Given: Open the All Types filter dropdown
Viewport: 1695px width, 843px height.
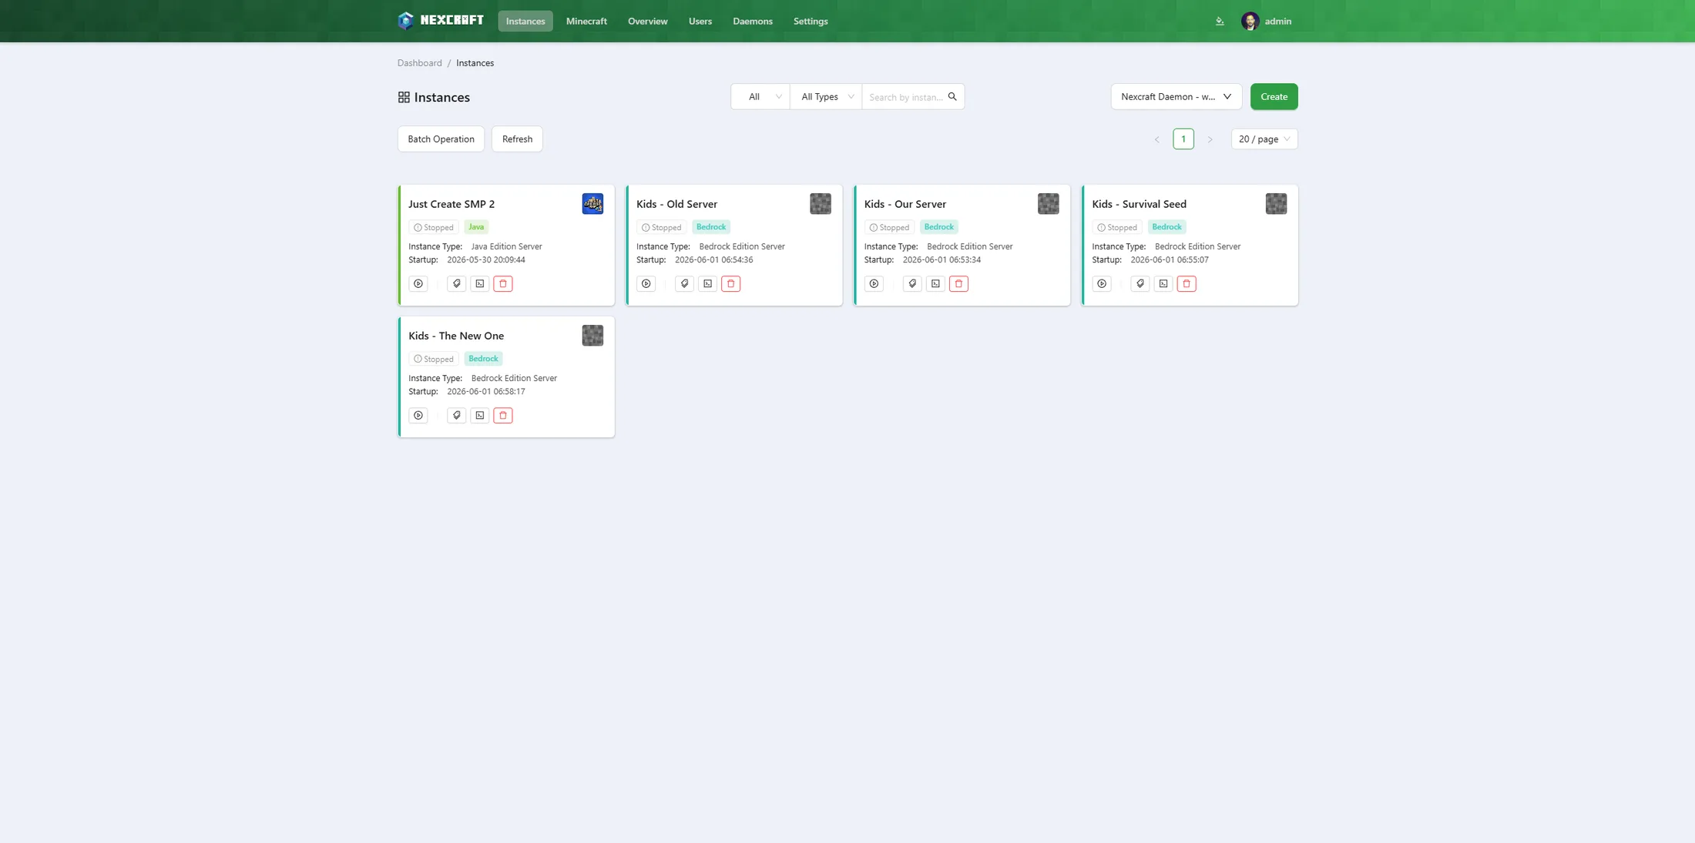Looking at the screenshot, I should [826, 96].
